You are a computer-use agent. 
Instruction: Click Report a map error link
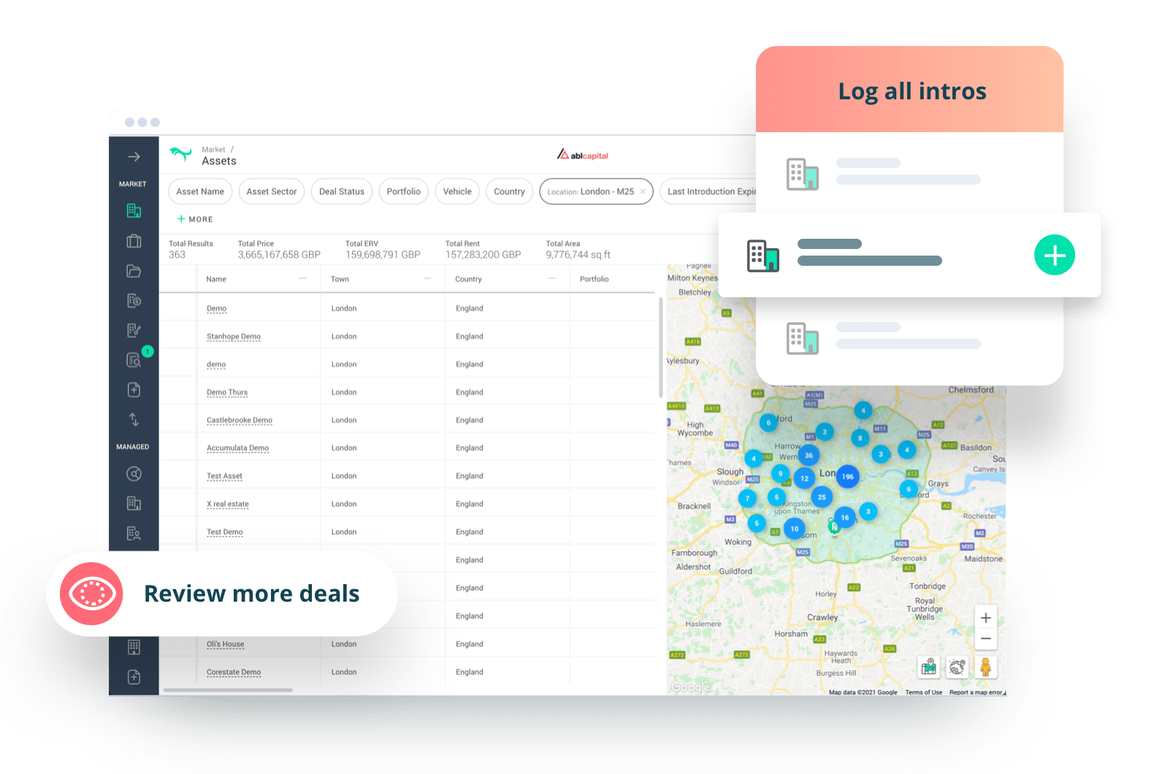976,692
